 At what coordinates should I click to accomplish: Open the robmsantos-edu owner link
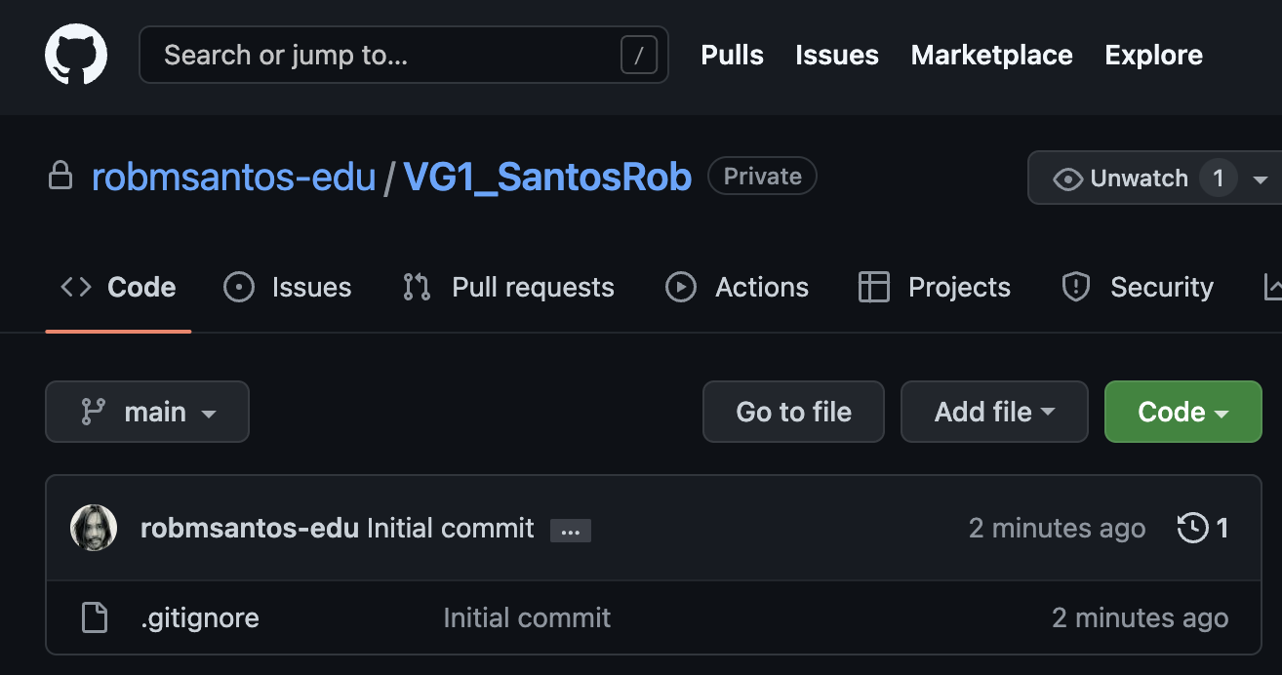(x=233, y=177)
